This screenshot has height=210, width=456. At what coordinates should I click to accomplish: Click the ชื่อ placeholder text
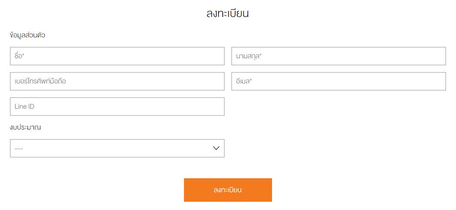[18, 56]
